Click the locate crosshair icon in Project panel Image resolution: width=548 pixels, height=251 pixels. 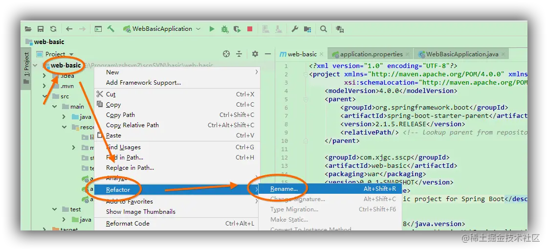[x=226, y=54]
